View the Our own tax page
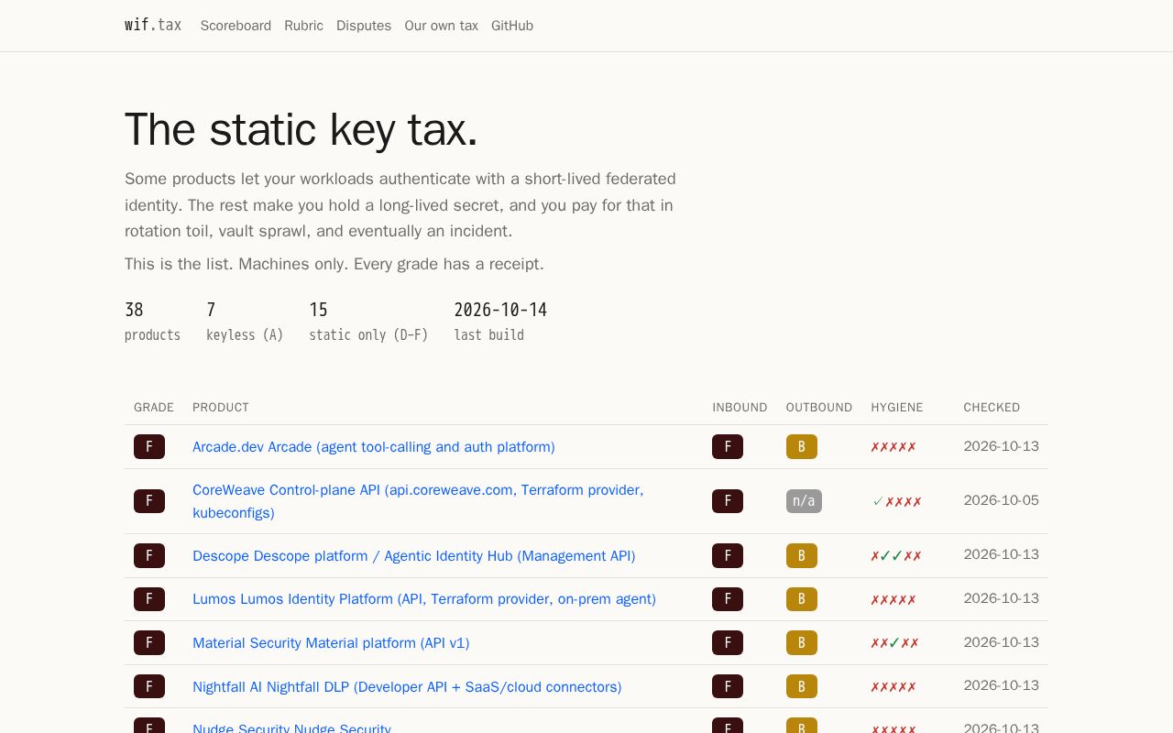 click(x=442, y=26)
